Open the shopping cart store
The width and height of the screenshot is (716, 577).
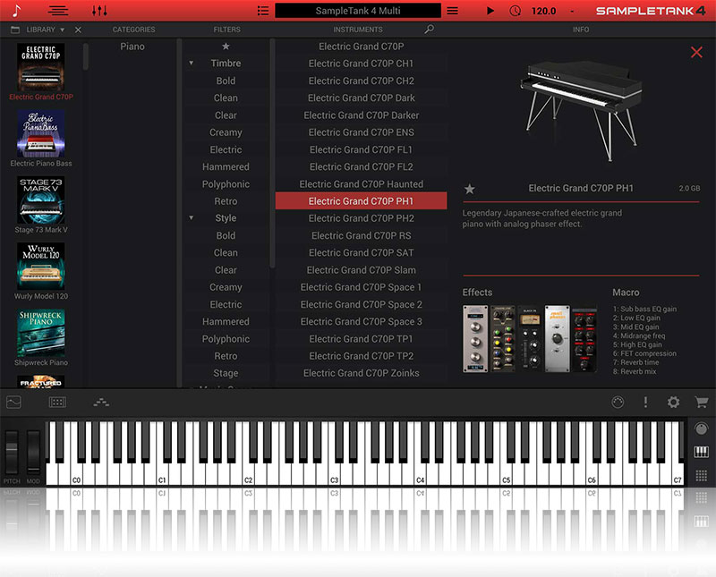(701, 403)
